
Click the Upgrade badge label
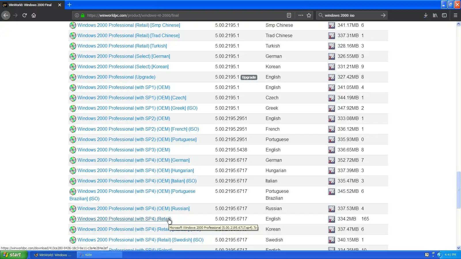(x=249, y=77)
